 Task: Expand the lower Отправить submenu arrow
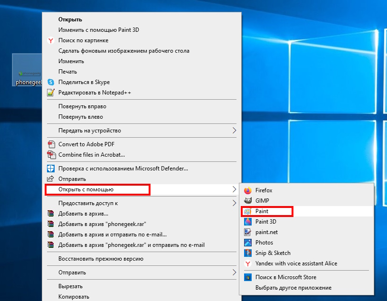click(234, 273)
